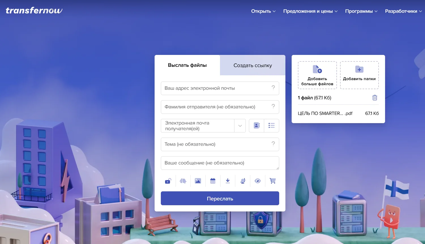Expand the Открыть navigation menu
The width and height of the screenshot is (425, 244).
[x=263, y=11]
